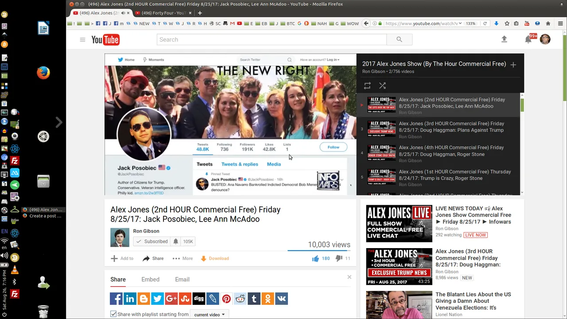567x319 pixels.
Task: Share on Digg icon
Action: [x=199, y=299]
